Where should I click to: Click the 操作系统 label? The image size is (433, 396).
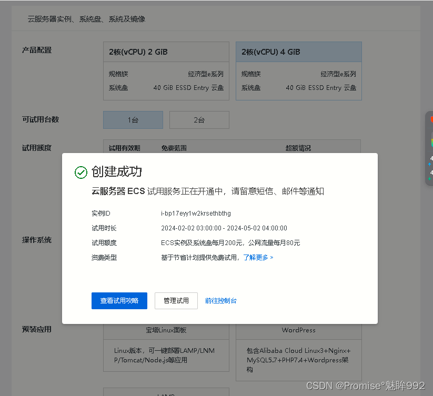click(x=37, y=240)
